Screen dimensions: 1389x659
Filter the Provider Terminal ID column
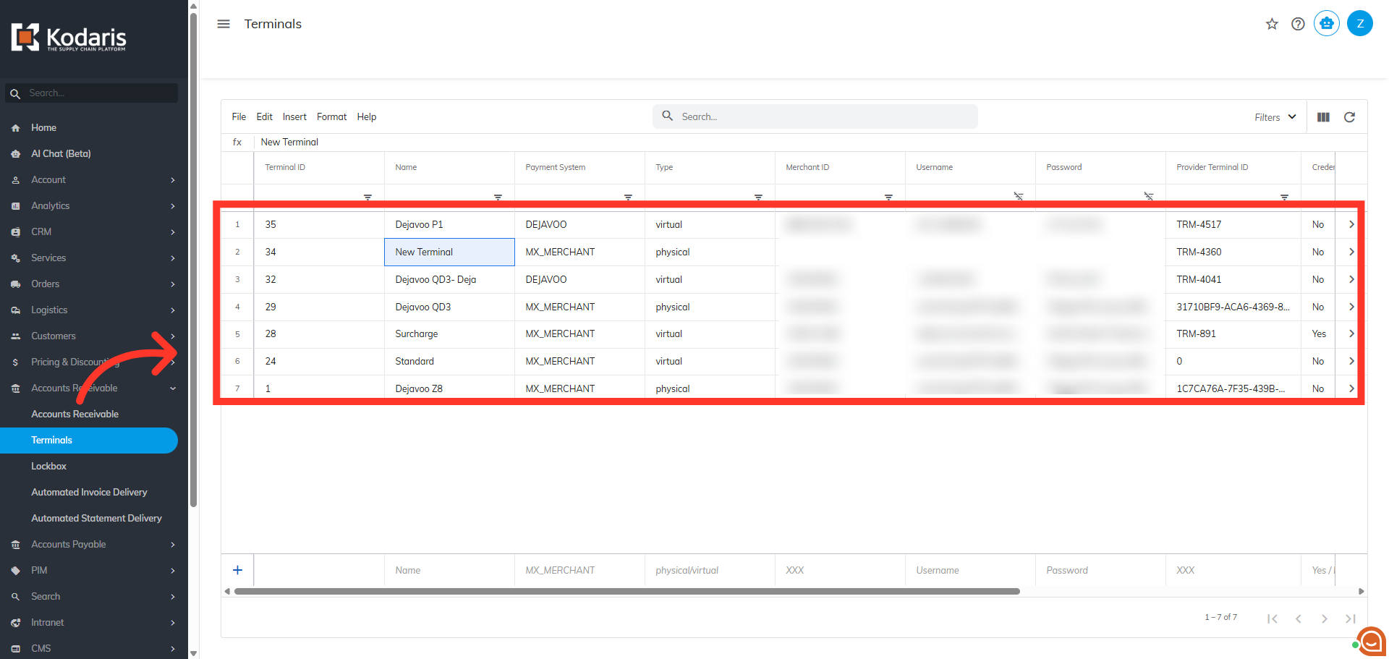coord(1284,197)
